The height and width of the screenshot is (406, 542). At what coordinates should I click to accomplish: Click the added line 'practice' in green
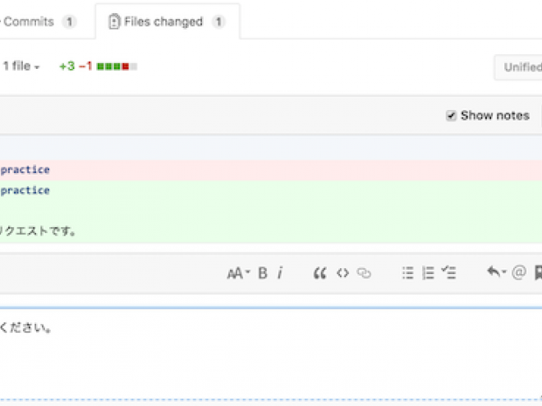[271, 190]
